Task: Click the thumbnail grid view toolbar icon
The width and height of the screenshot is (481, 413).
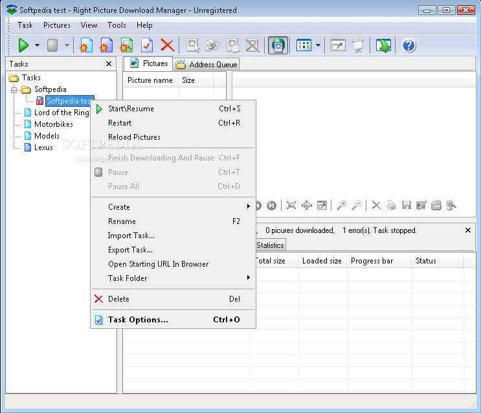Action: (x=304, y=45)
